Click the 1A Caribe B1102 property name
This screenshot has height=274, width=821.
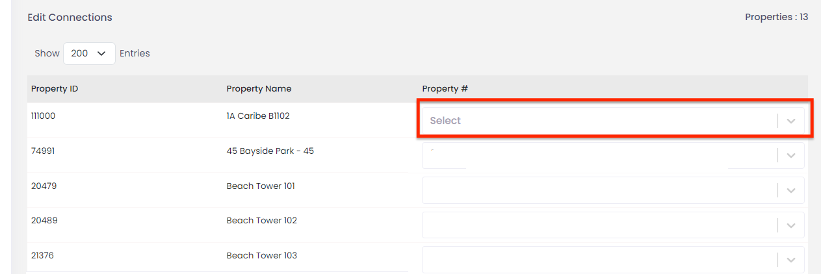point(258,116)
